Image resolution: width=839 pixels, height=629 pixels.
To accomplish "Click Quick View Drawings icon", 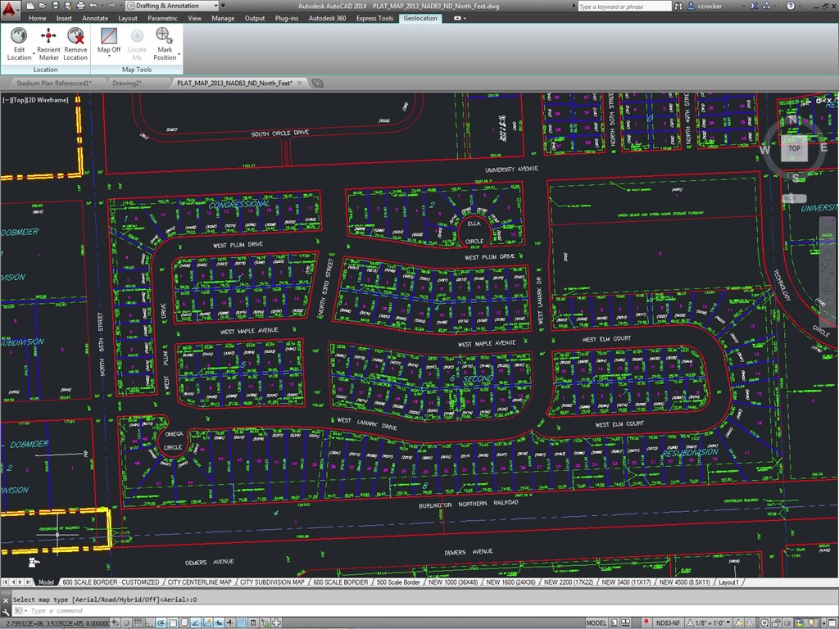I will pos(625,622).
